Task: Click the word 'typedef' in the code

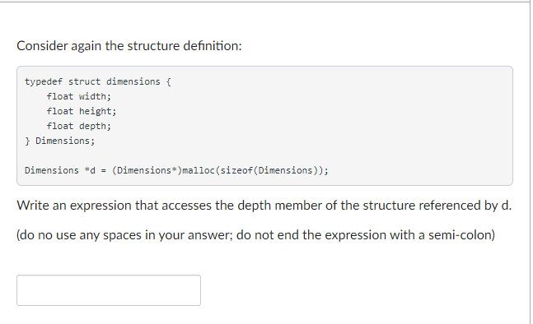Action: (44, 81)
